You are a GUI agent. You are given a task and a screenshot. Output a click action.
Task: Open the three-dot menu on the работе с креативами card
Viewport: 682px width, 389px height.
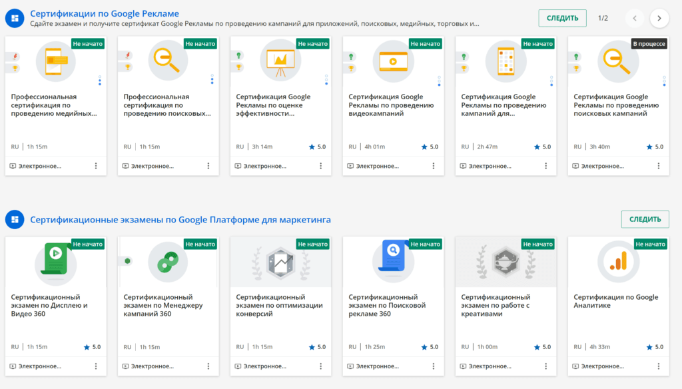[546, 366]
